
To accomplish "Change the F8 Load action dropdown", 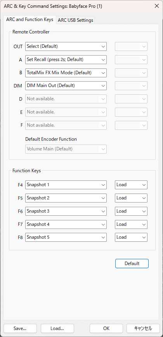I will pyautogui.click(x=131, y=237).
